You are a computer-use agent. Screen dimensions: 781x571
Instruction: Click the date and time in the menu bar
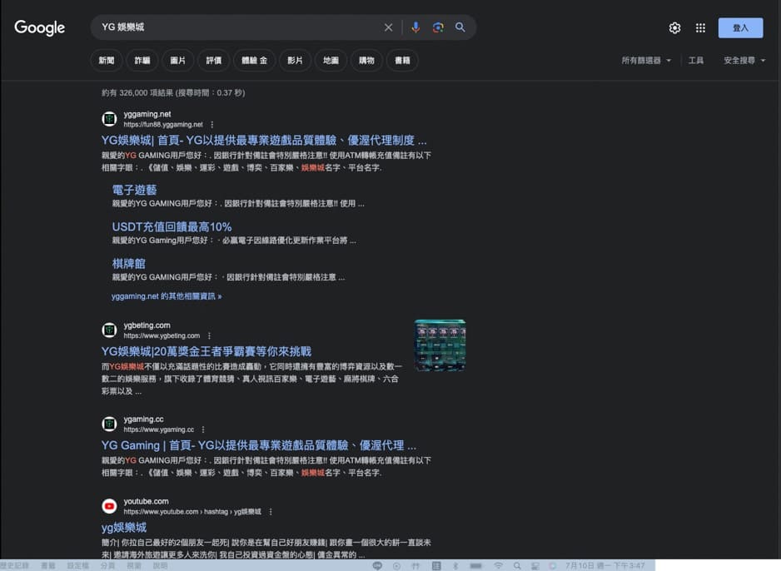(x=604, y=565)
